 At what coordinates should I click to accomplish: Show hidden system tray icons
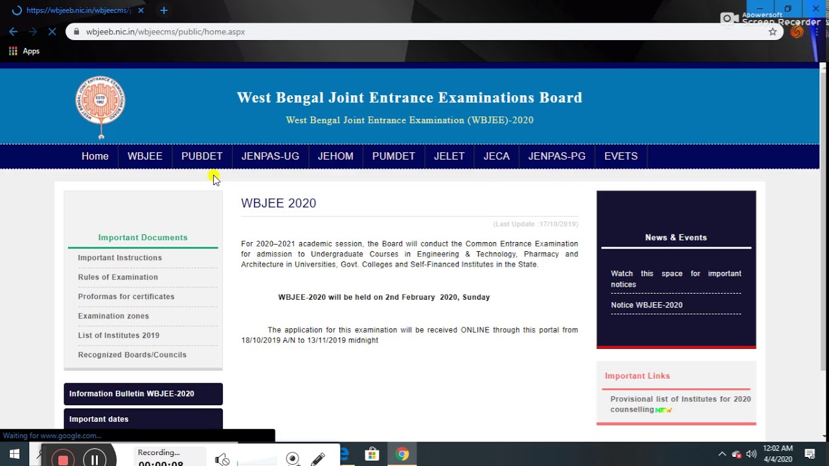pyautogui.click(x=722, y=454)
